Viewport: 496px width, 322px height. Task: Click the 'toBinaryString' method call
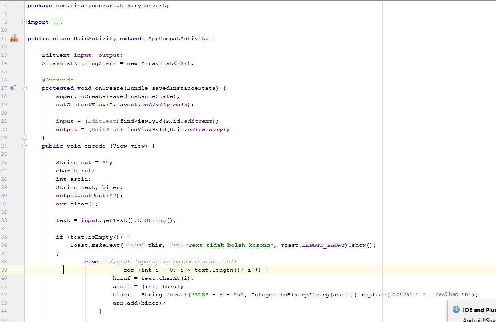coord(304,295)
